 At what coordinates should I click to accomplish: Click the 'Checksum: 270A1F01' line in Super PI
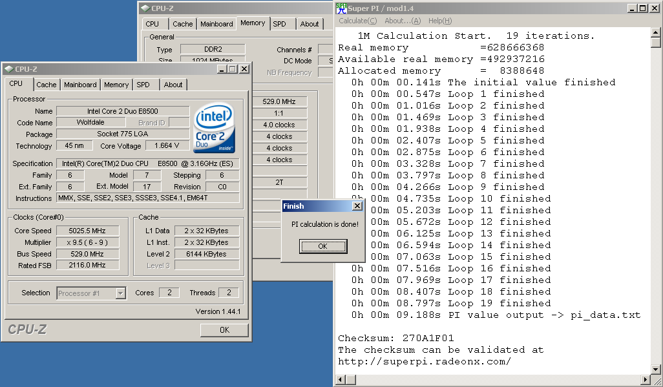[395, 339]
